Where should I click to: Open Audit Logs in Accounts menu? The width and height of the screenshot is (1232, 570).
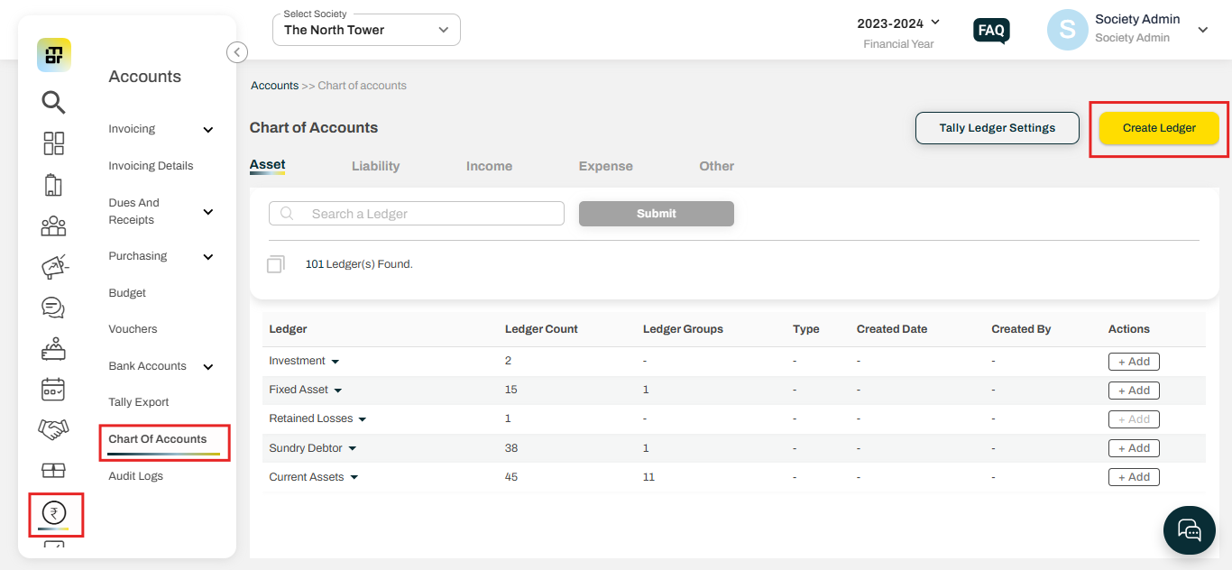tap(135, 476)
